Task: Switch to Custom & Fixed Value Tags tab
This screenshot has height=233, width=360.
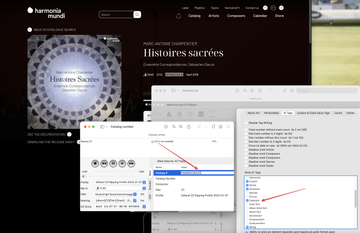Action: 313,113
